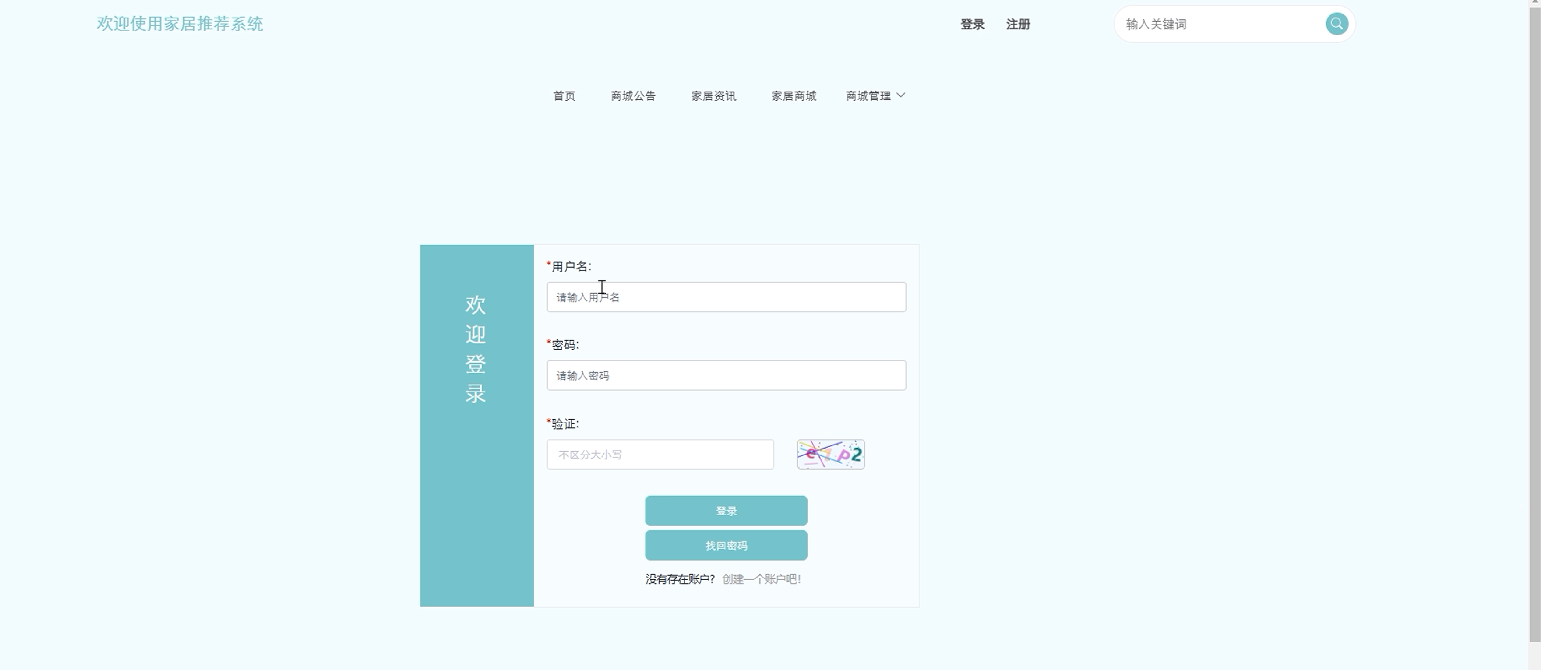Click the captcha code input field

660,455
